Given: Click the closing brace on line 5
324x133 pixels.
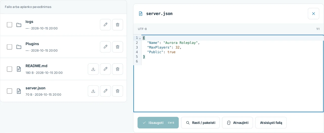Looking at the screenshot, I should (x=144, y=57).
